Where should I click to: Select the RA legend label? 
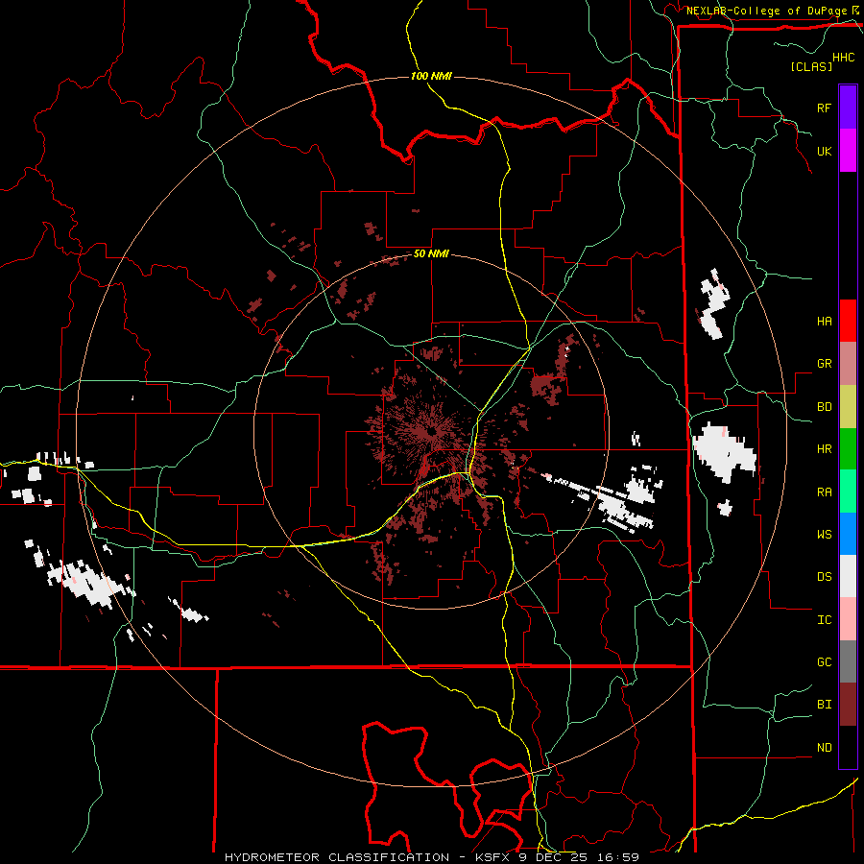pyautogui.click(x=824, y=492)
